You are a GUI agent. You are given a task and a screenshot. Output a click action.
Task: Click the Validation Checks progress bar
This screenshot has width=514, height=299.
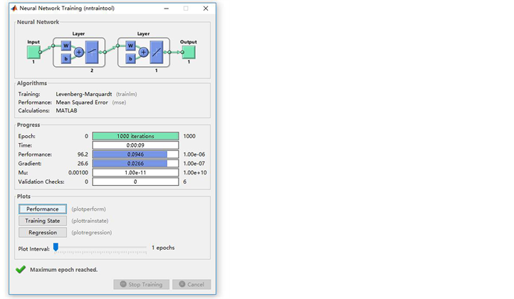pyautogui.click(x=135, y=182)
